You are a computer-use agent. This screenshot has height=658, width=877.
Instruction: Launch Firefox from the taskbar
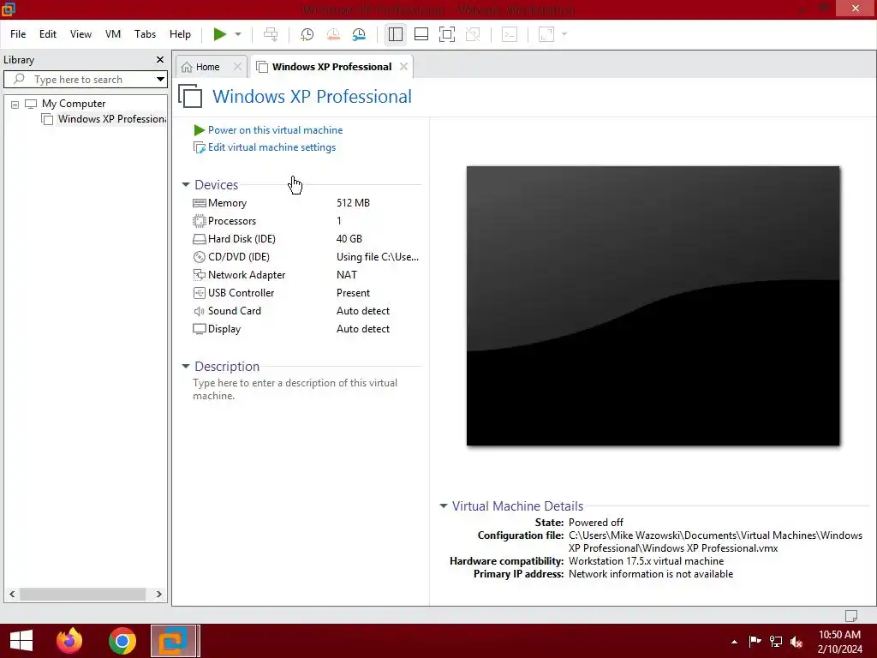pyautogui.click(x=69, y=641)
